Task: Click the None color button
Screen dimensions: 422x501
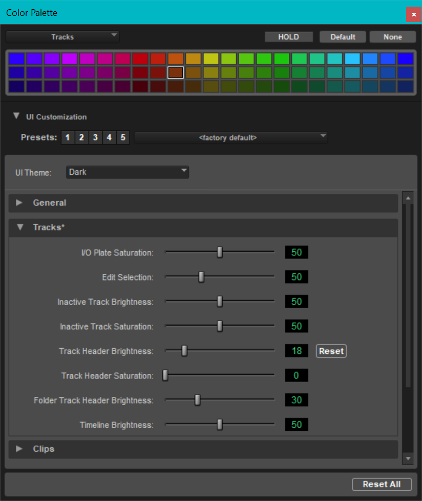Action: [x=393, y=37]
